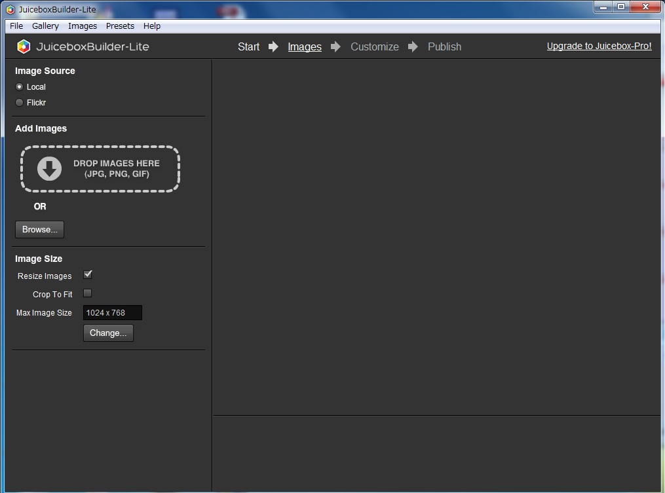Open the Presets menu
The image size is (665, 493).
click(120, 26)
